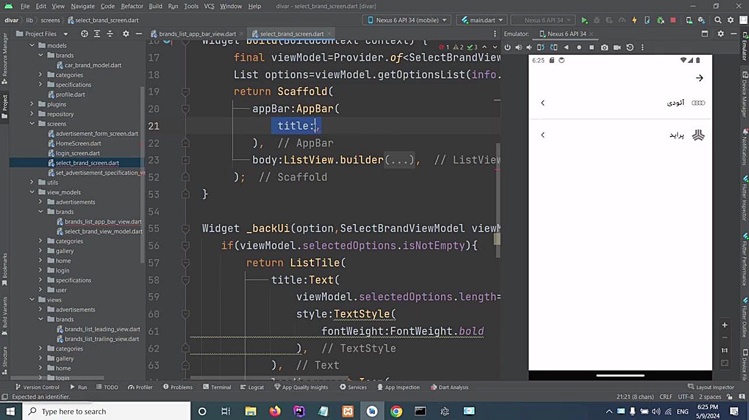Collapse the models folder
This screenshot has height=420, width=749.
point(32,45)
